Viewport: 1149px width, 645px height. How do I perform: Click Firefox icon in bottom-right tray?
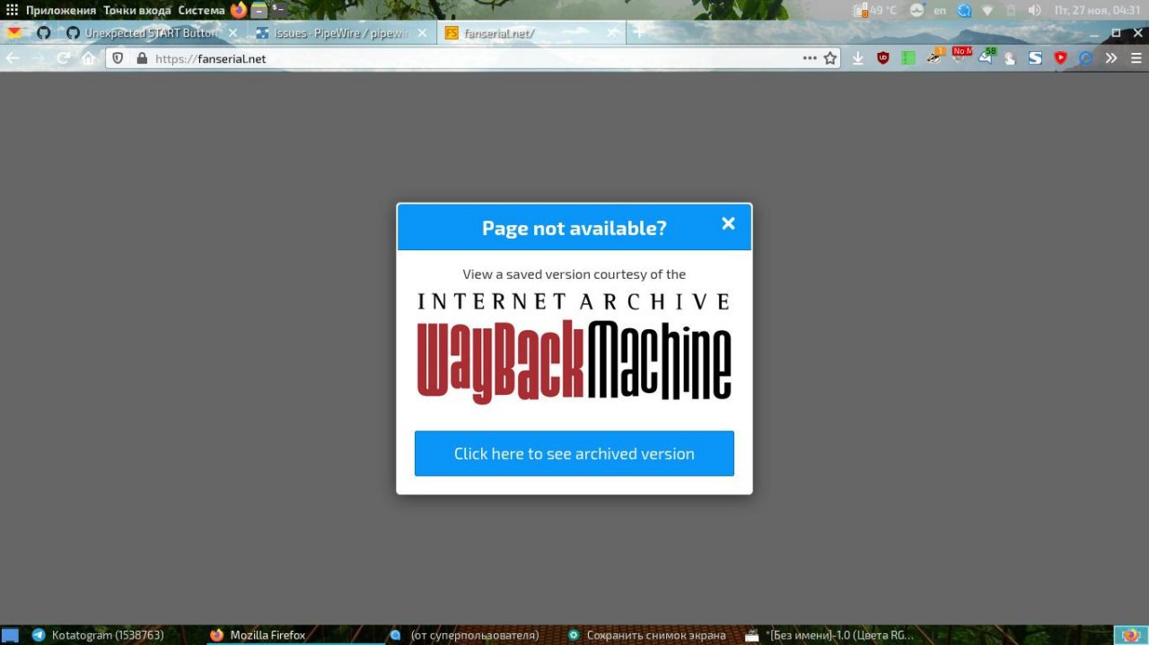coord(1130,635)
